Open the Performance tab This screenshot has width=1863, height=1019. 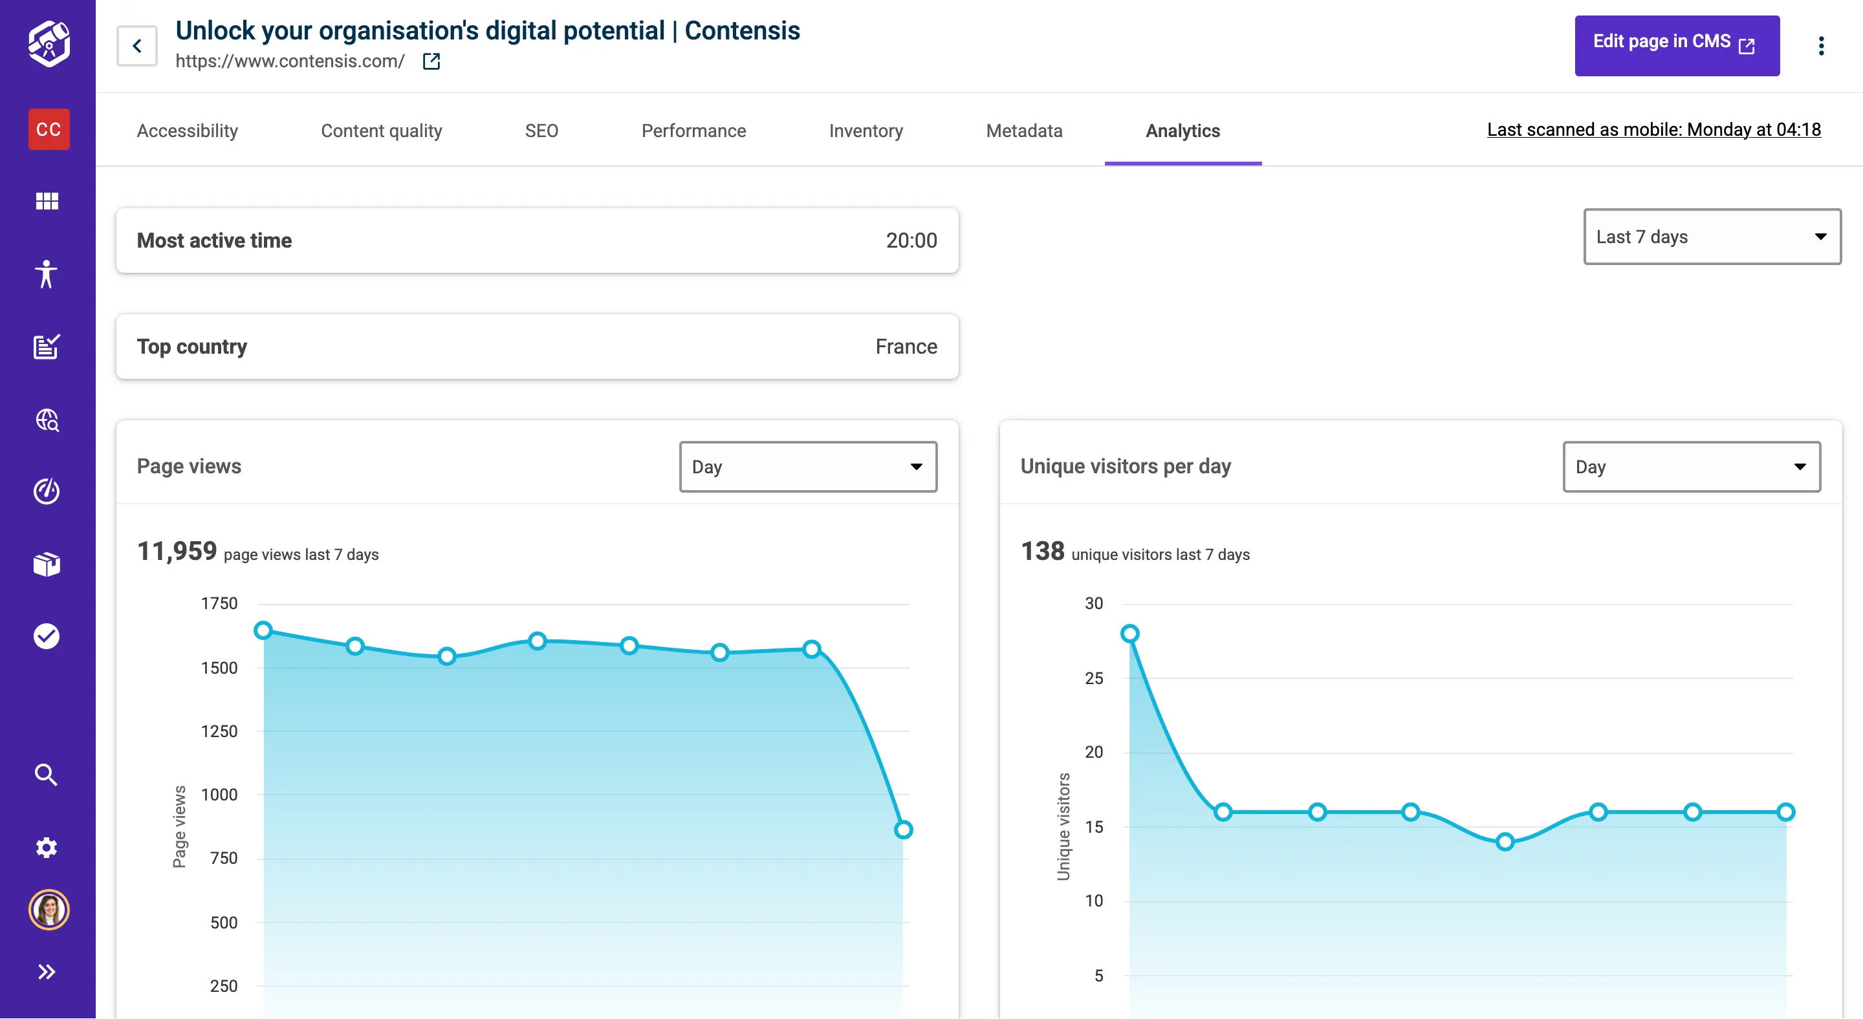[693, 131]
